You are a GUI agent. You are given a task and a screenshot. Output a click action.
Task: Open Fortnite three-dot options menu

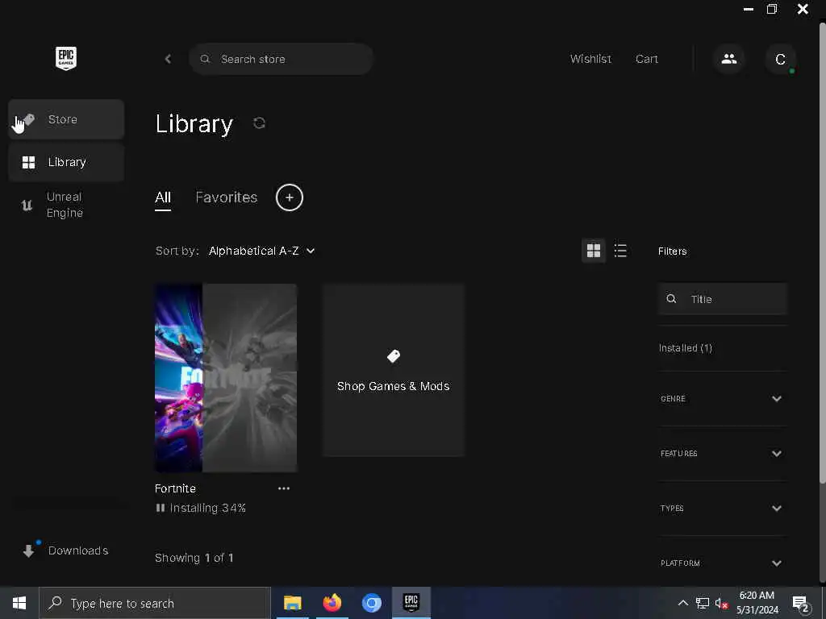(284, 488)
